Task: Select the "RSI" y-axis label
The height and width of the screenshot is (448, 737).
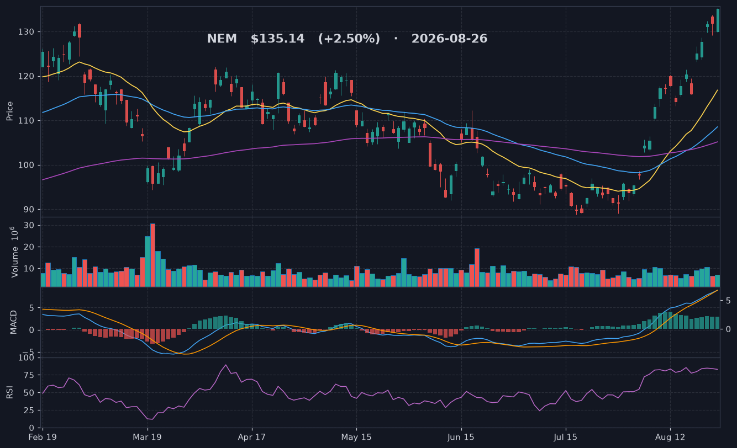Action: pos(10,393)
